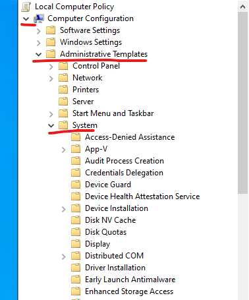Click the Early Launch Antimalware folder icon
Screen dimensions: 249x300
[76, 280]
